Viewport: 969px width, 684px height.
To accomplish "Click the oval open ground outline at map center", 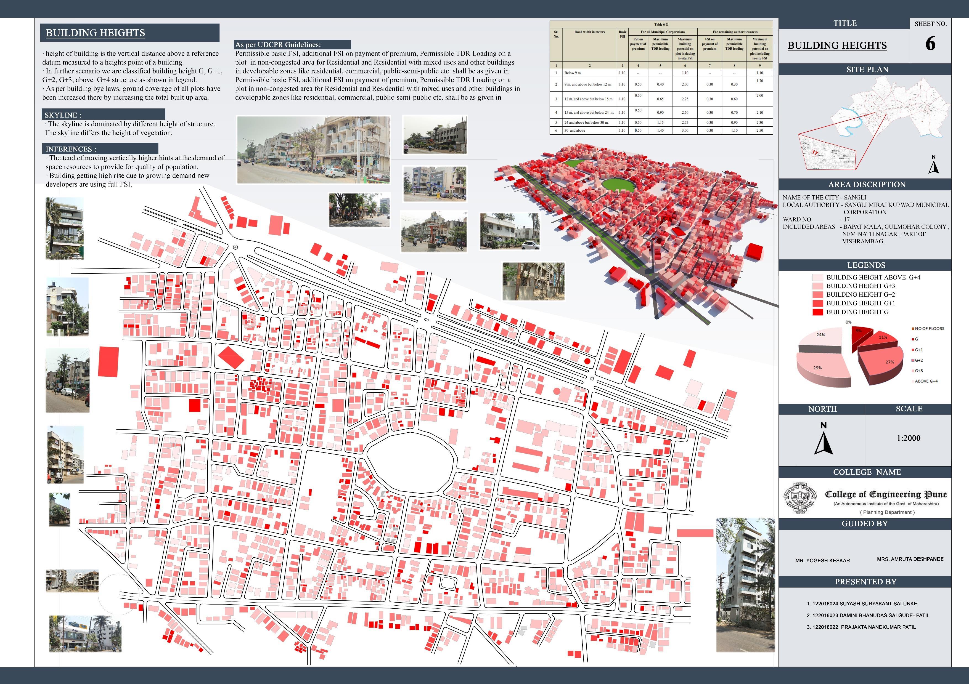I will [411, 462].
